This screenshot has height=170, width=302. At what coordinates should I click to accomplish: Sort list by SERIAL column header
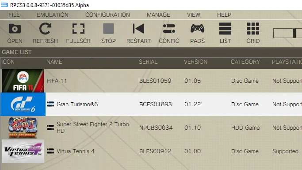(x=148, y=62)
